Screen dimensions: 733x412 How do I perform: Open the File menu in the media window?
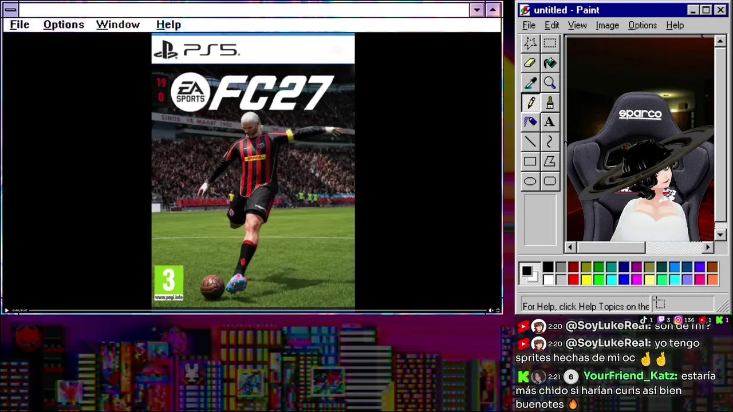19,25
